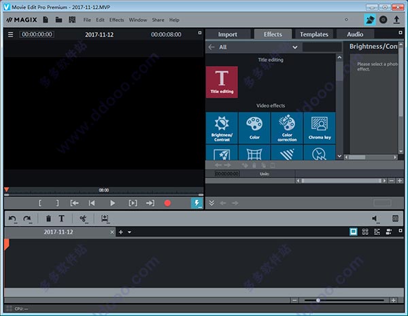Switch to multicam mode icon
Screen dimensions: 408x316
[x=389, y=232]
